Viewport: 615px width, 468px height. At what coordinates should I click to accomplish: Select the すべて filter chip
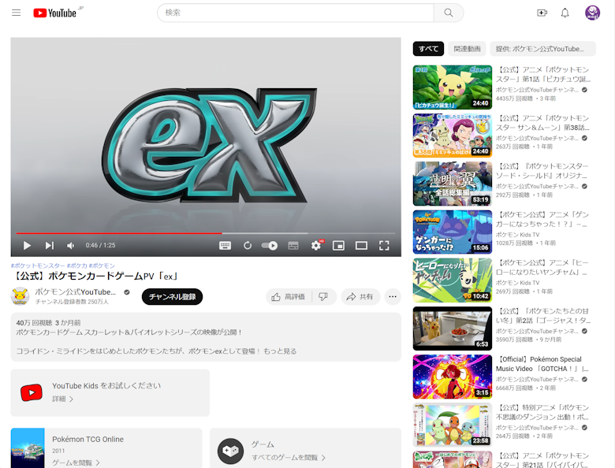click(x=428, y=49)
